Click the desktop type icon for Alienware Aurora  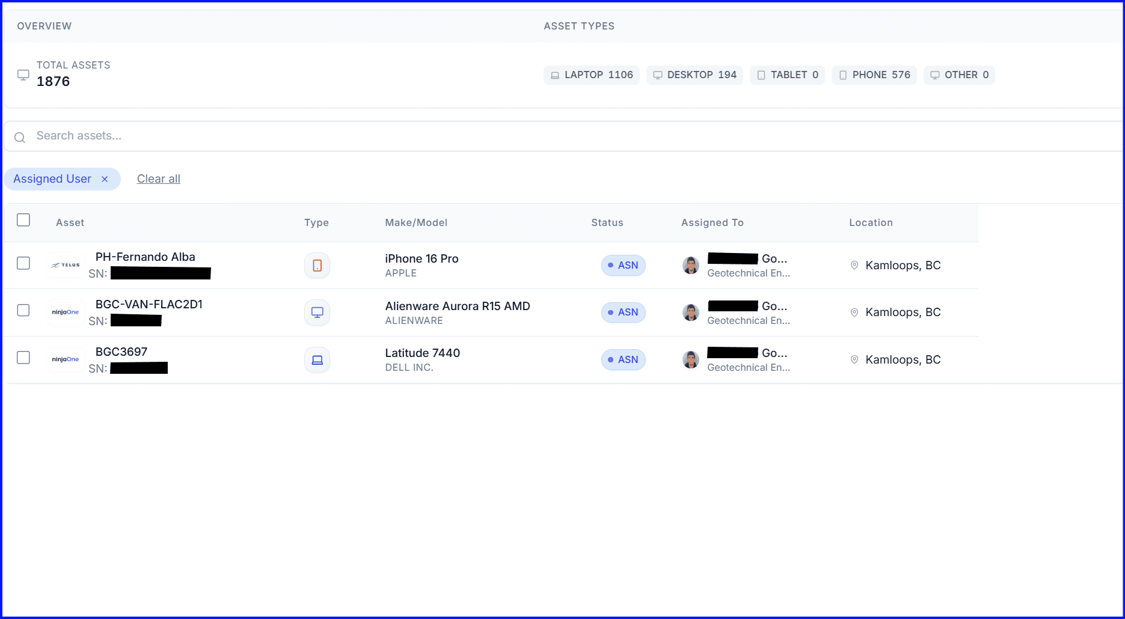pyautogui.click(x=317, y=313)
